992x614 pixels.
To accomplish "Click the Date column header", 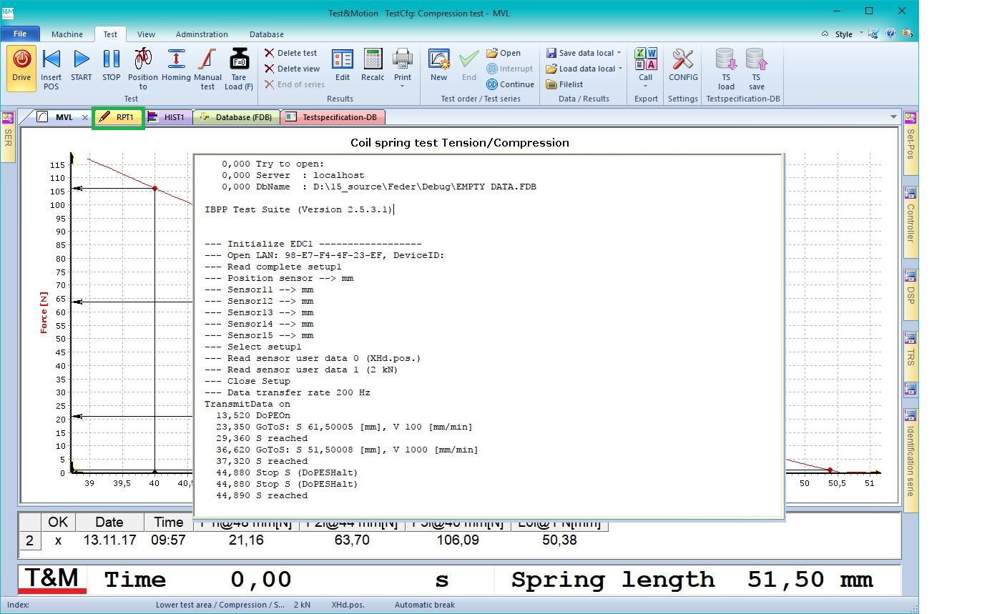I will (109, 522).
